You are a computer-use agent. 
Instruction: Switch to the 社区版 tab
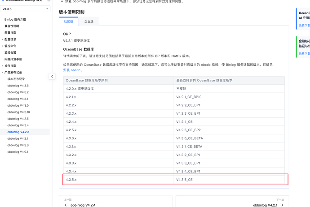(x=69, y=22)
